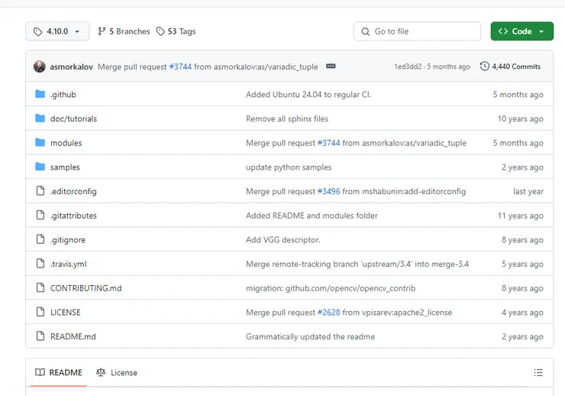This screenshot has height=396, width=565.
Task: Click asmorkalov's avatar image
Action: coord(40,67)
